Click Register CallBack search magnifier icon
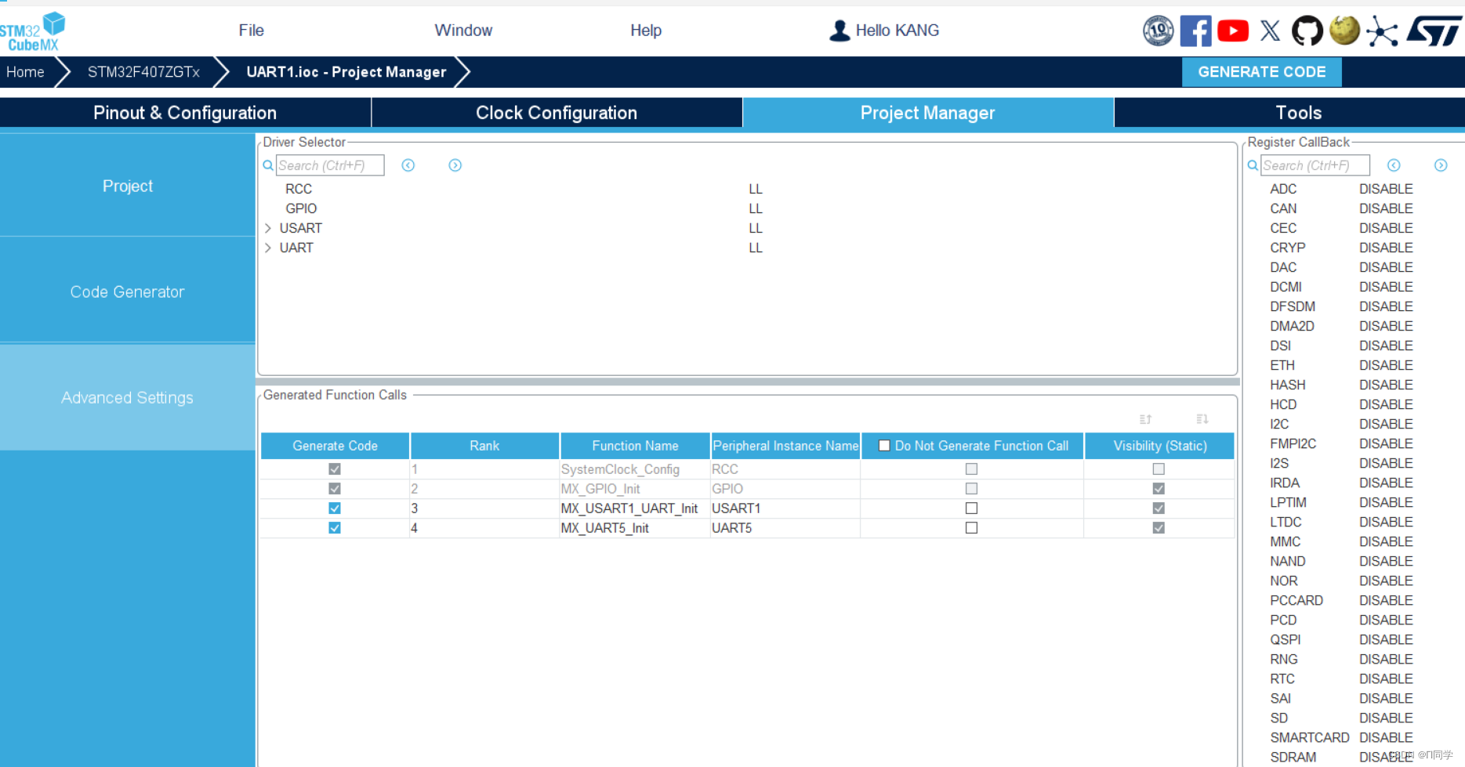Image resolution: width=1465 pixels, height=767 pixels. (x=1253, y=165)
